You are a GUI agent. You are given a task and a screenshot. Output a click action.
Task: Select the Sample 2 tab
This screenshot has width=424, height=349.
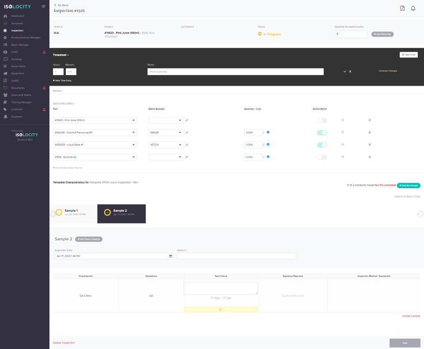[121, 214]
